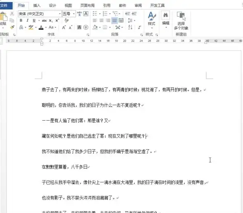Open the Phonetic Guide (wén) tool
243x213 pixels.
click(79, 14)
